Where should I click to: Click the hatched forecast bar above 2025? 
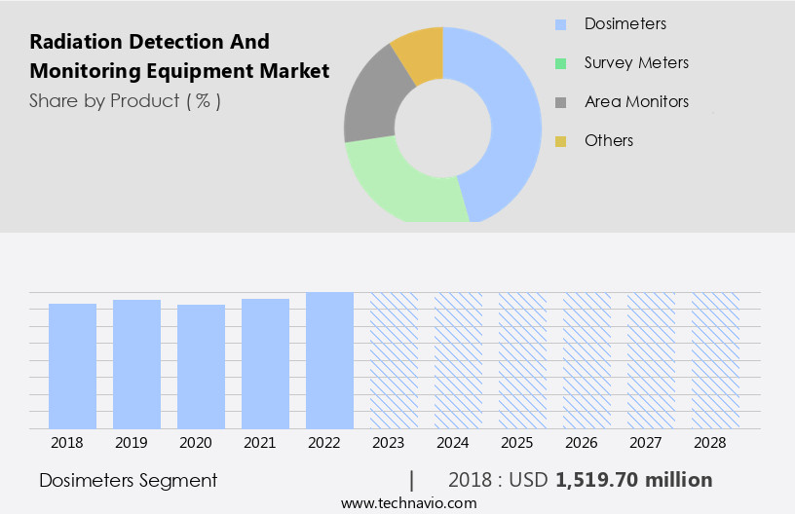(522, 360)
